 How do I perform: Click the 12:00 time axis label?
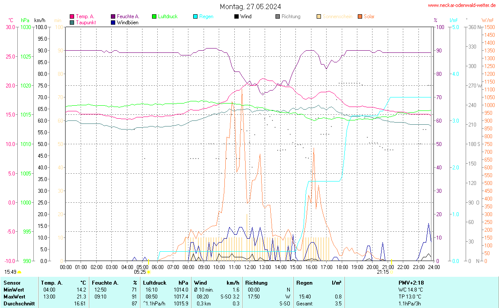[250, 267]
